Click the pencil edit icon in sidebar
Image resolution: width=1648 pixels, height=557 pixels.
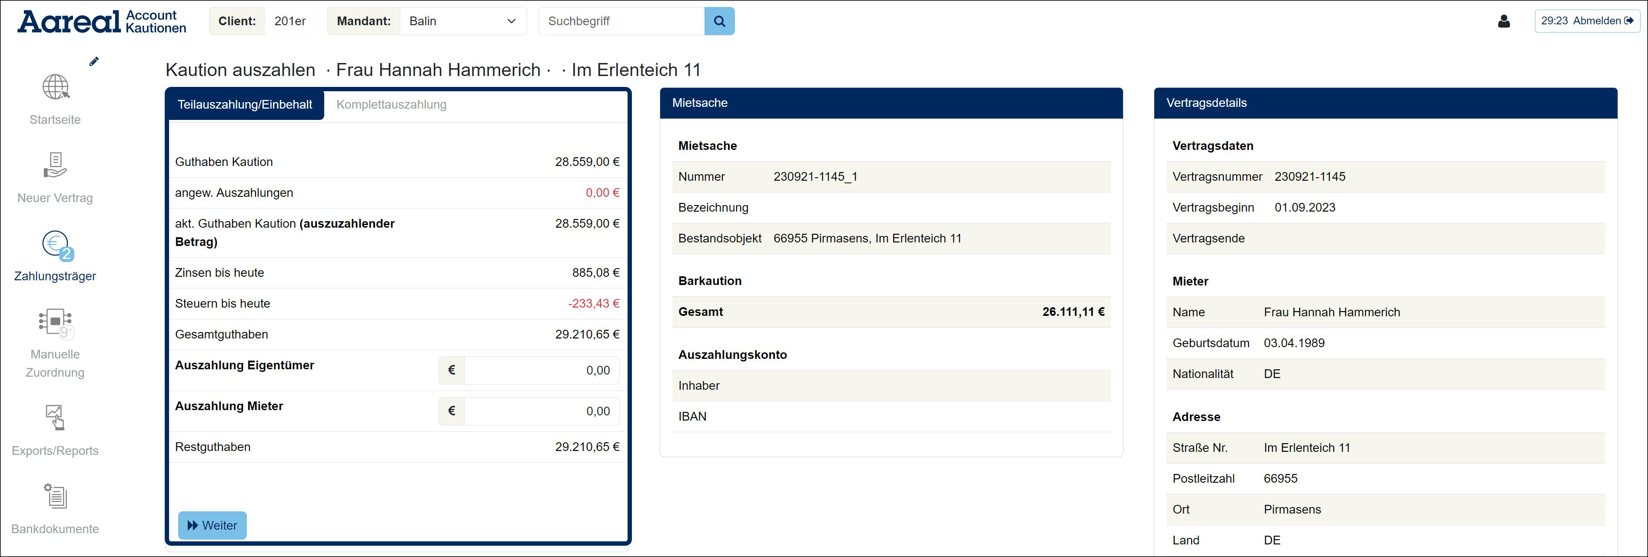(94, 61)
